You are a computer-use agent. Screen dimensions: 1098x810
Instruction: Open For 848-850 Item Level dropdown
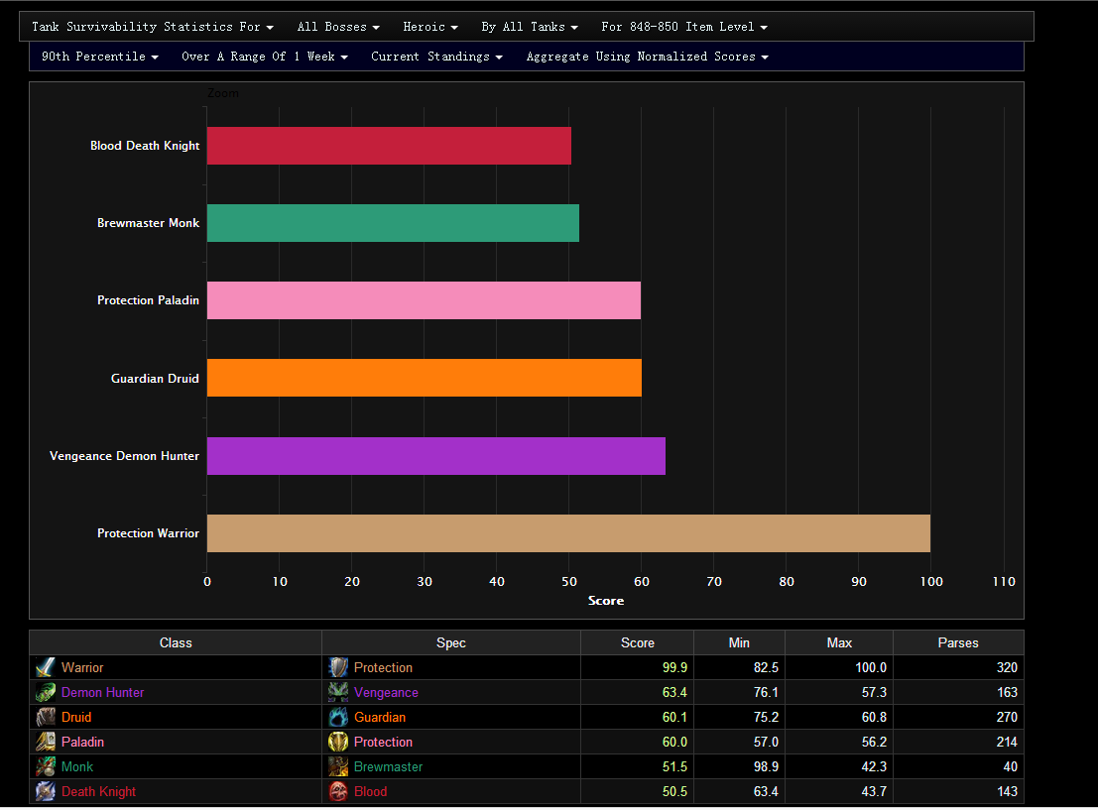683,27
